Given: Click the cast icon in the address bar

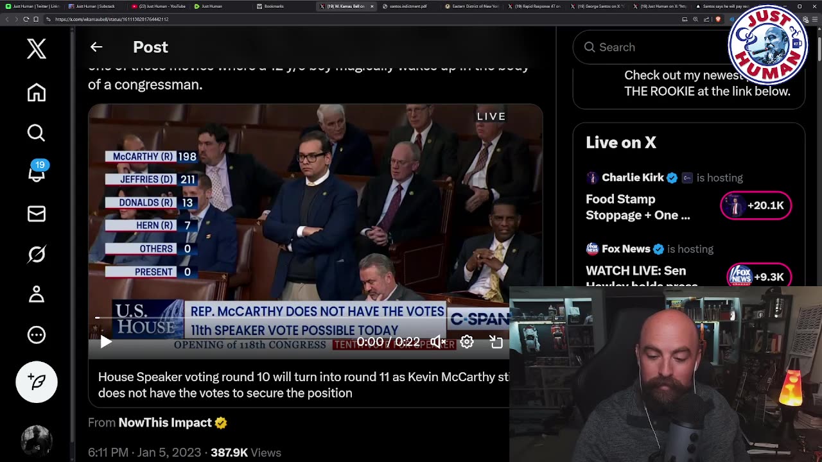Looking at the screenshot, I should 685,19.
